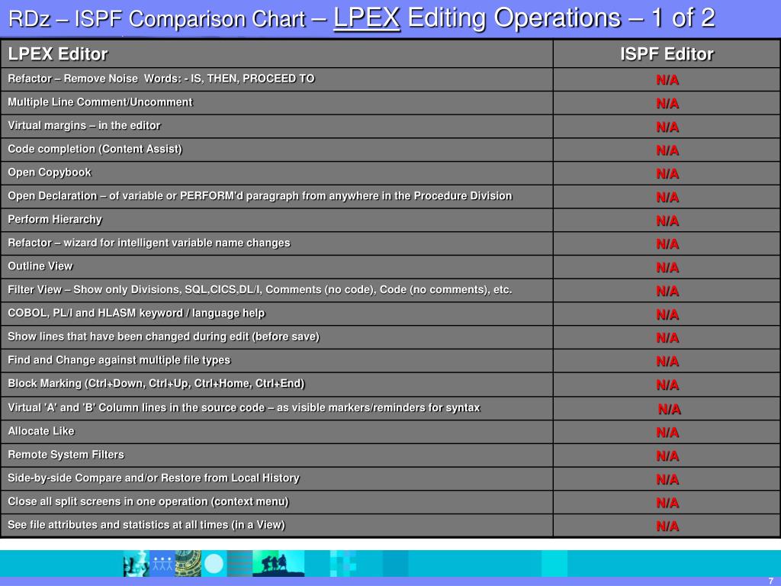Select the 'Filter View' row text

tap(259, 289)
